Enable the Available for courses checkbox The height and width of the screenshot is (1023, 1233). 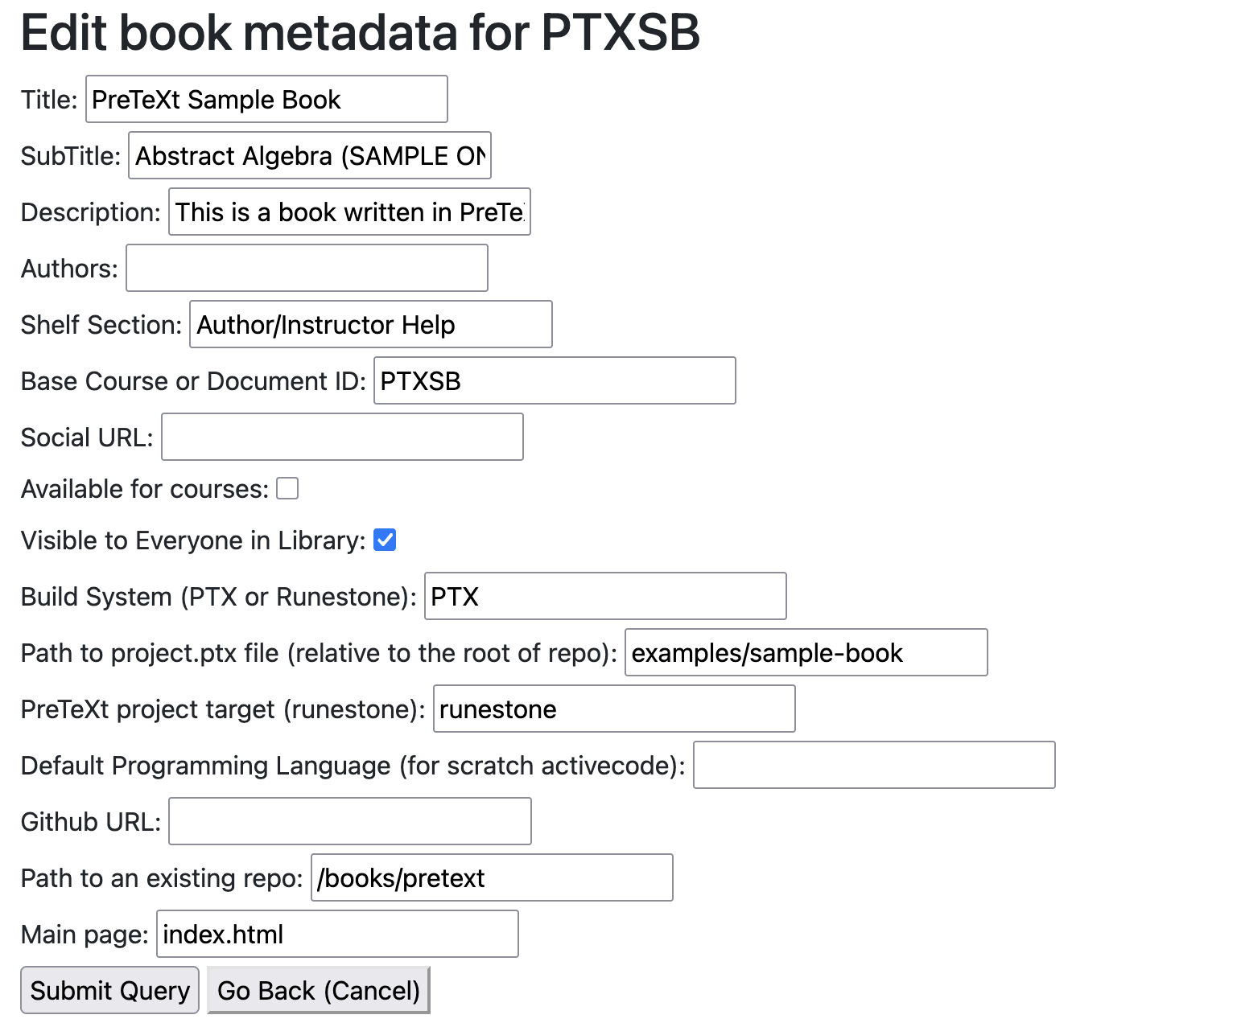[287, 488]
